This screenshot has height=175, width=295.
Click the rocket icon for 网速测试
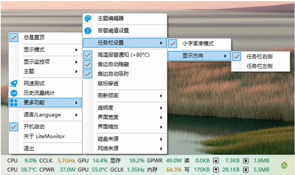(14, 83)
